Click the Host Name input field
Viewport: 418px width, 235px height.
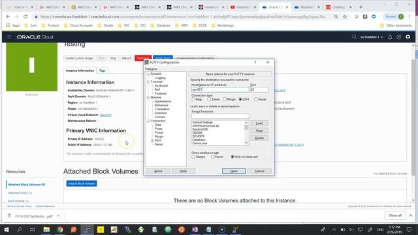(x=220, y=89)
